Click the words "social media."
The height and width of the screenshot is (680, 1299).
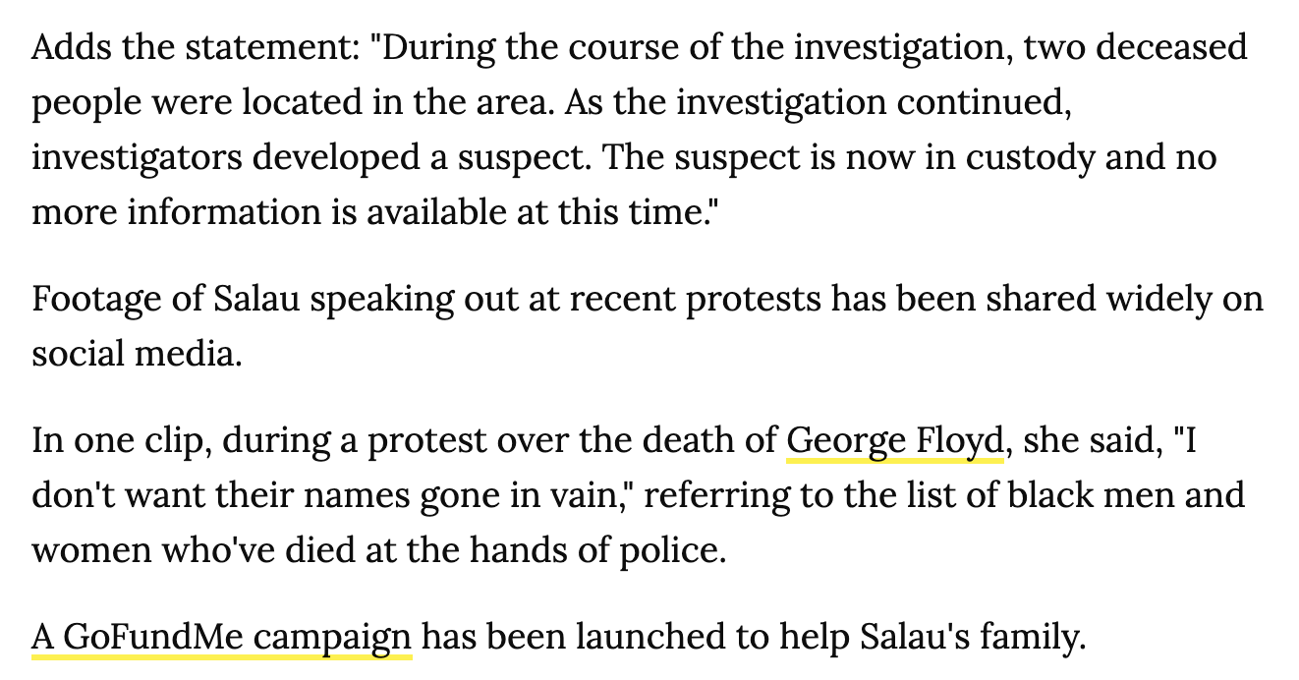[137, 352]
